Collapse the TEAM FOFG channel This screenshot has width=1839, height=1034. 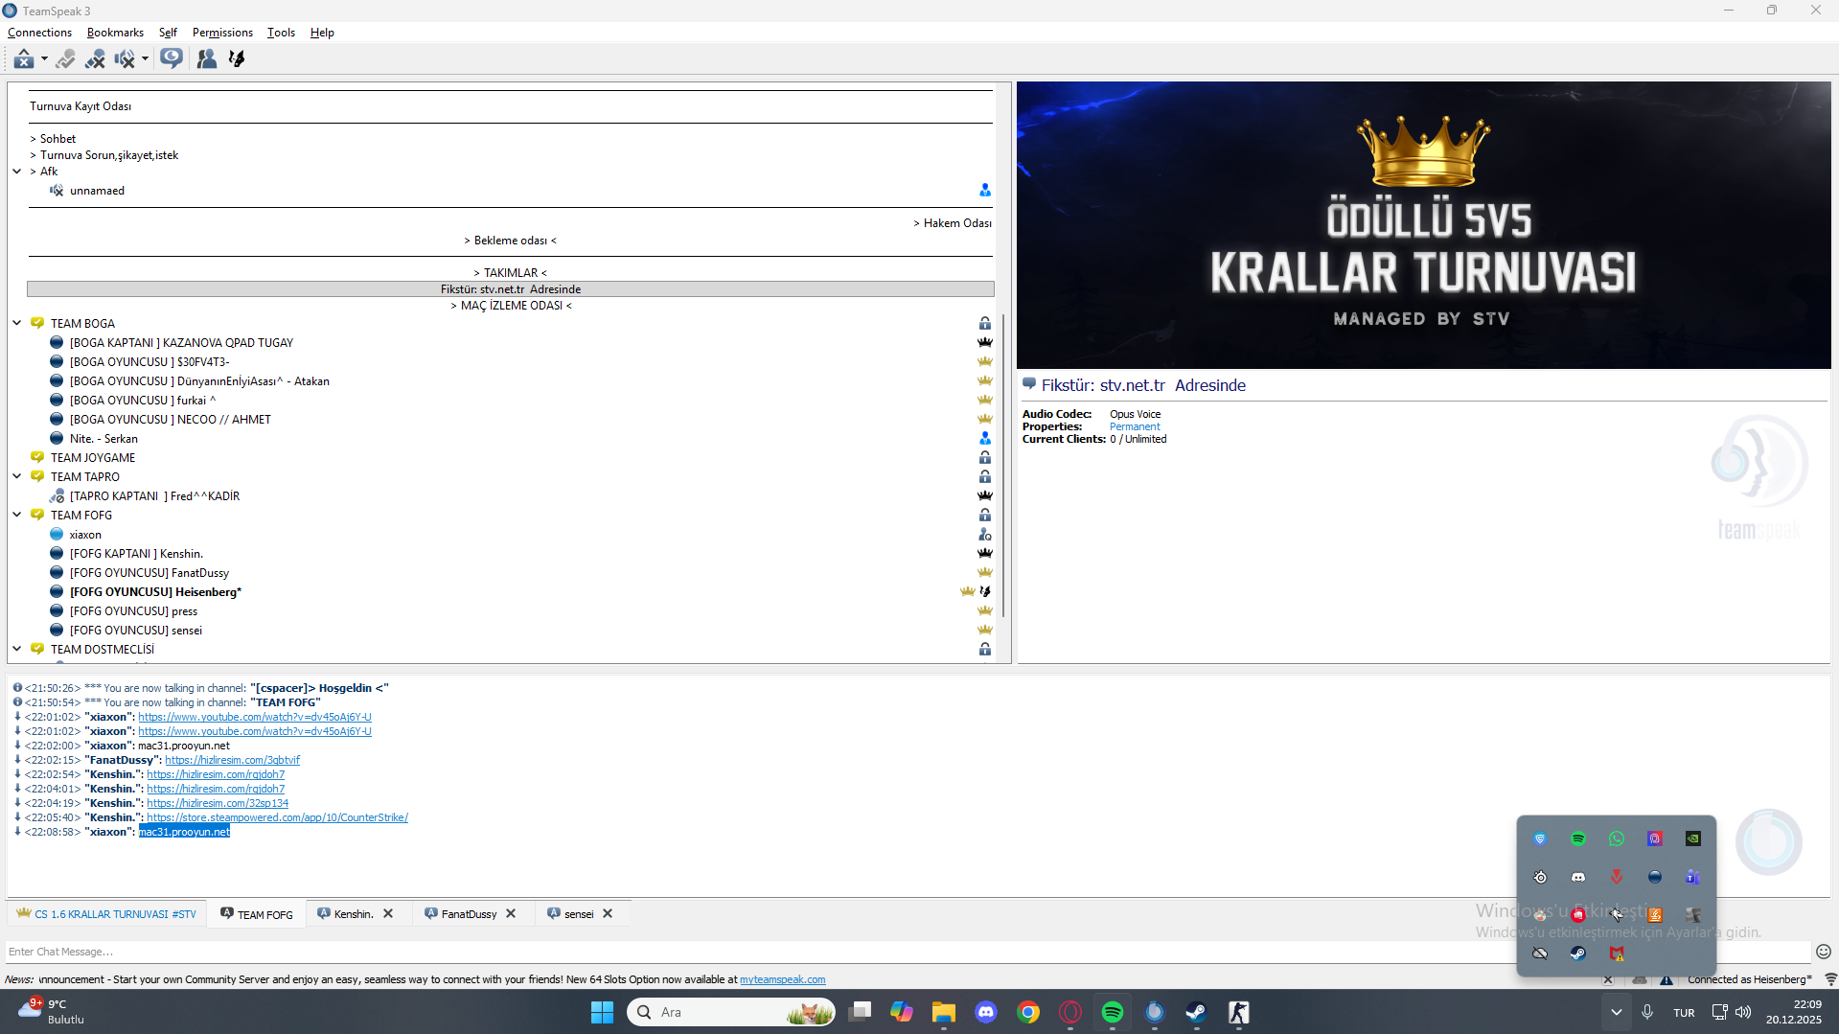pos(16,515)
